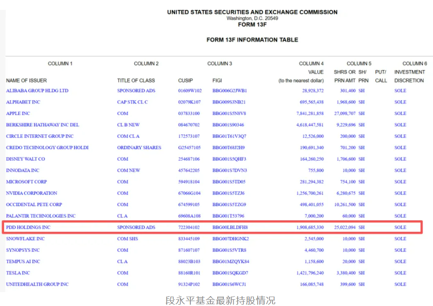Select OCCIDENTAL PETE CORP issuer
433x306 pixels.
pyautogui.click(x=34, y=204)
